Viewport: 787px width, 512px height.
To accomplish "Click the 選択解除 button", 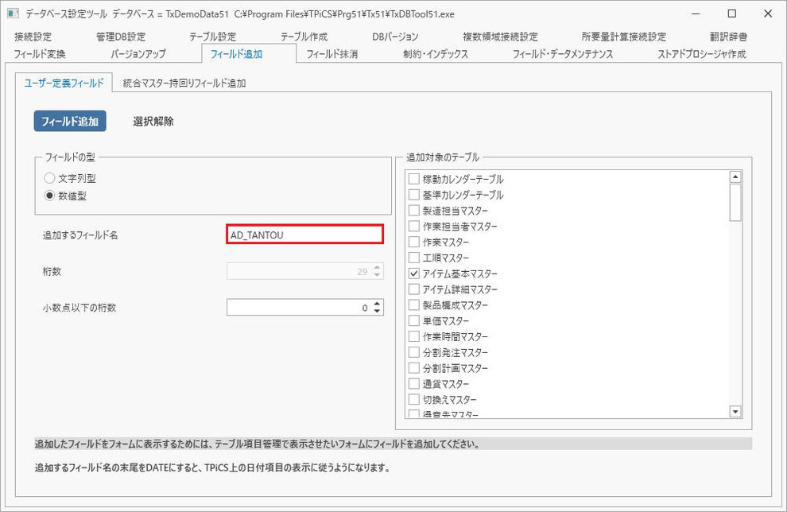I will pyautogui.click(x=153, y=121).
